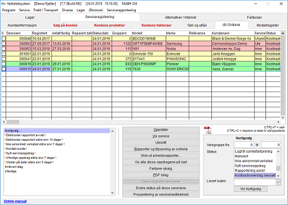Image resolution: width=288 pixels, height=205 pixels.
Task: Open the Modellregister tab
Action: pyautogui.click(x=268, y=25)
